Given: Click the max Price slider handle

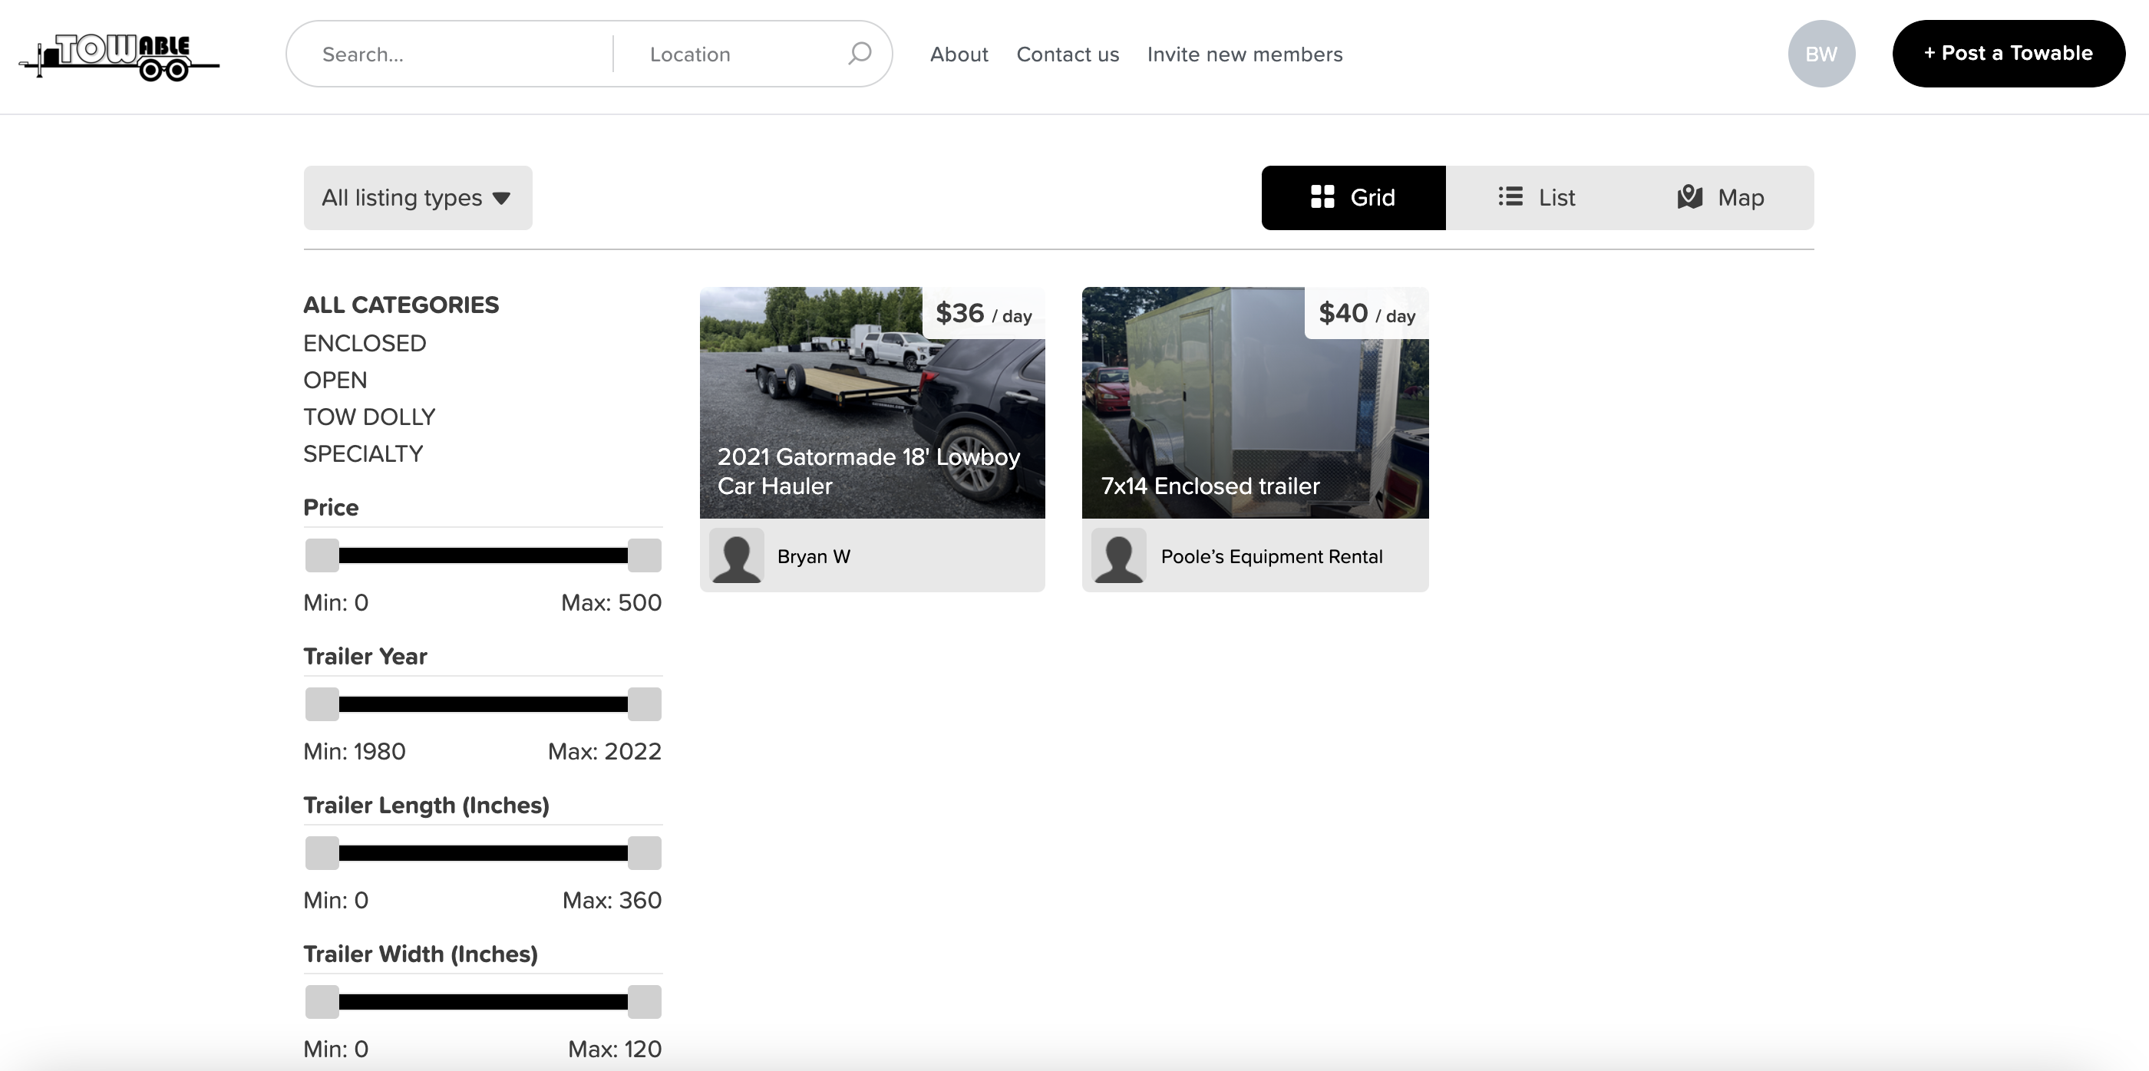Looking at the screenshot, I should point(644,555).
